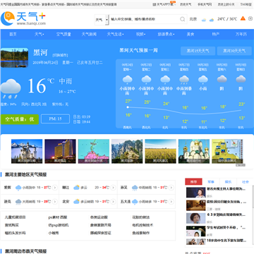
Task: Open 手机天气网 link in top bar
Action: click(205, 4)
